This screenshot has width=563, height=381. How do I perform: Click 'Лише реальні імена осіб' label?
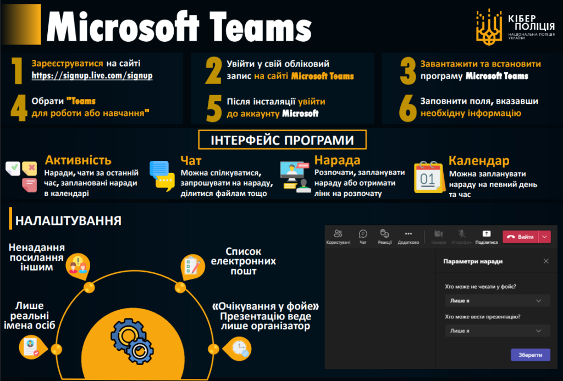tap(30, 316)
